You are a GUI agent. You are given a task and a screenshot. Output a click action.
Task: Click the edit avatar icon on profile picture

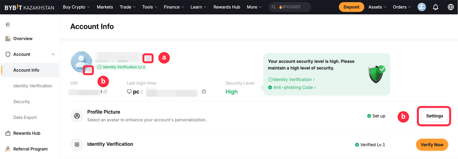[89, 70]
